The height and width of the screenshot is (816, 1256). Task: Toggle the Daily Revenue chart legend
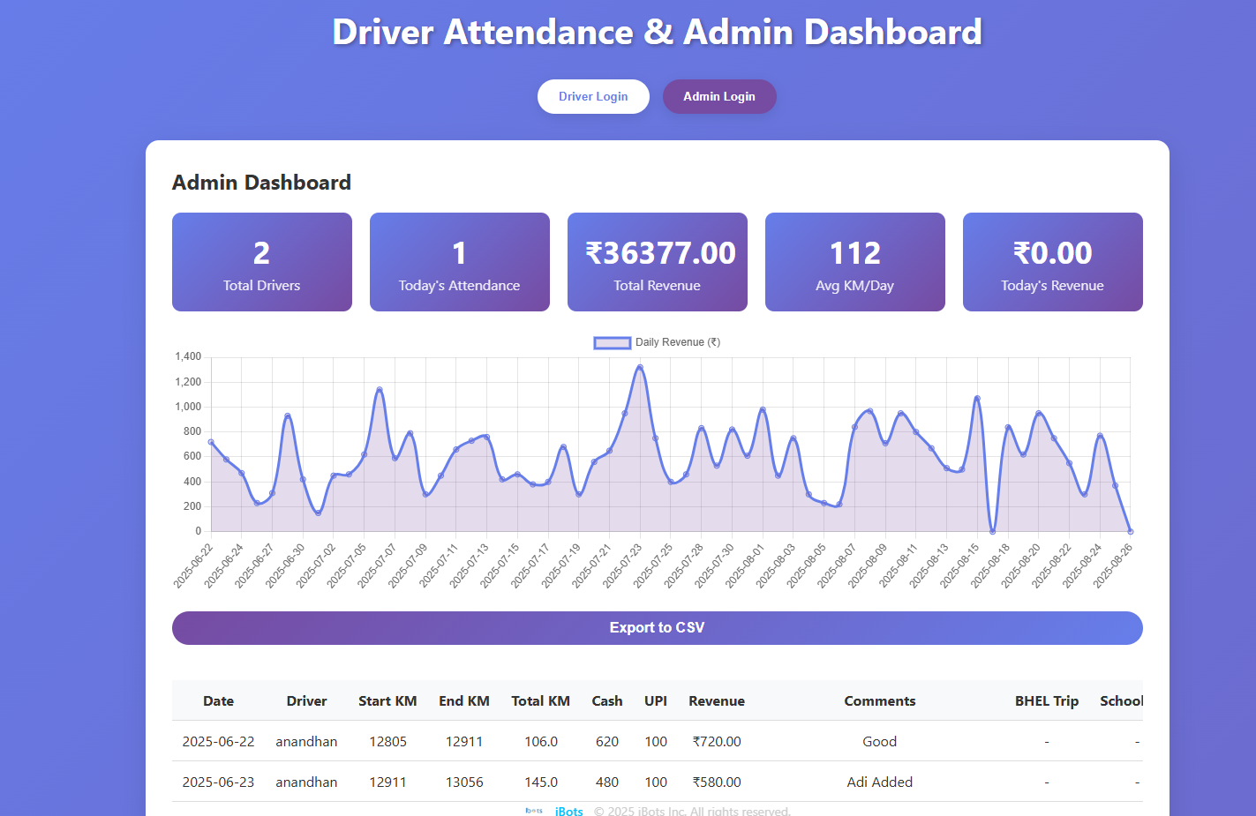pos(656,342)
